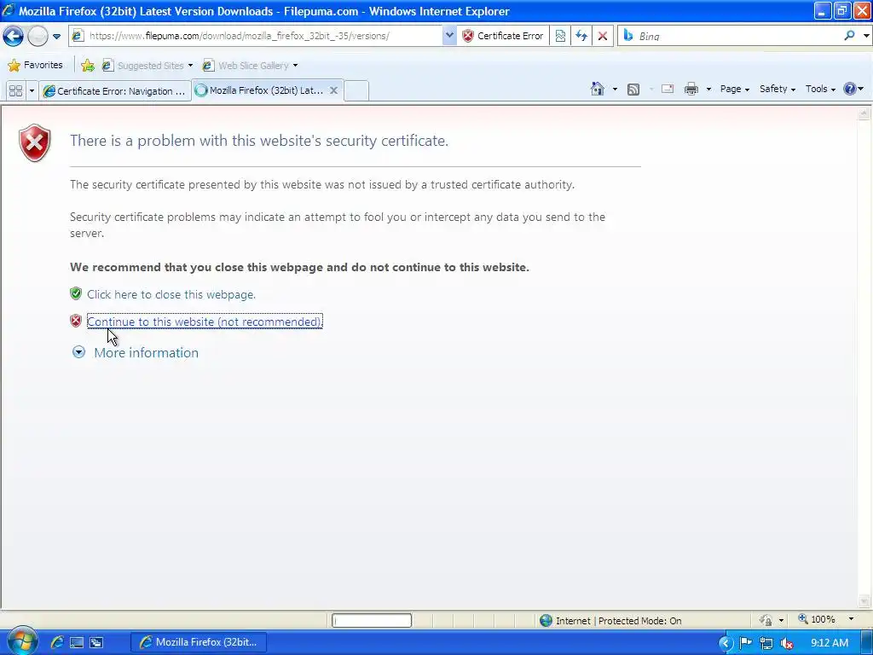Viewport: 873px width, 655px height.
Task: Click the red shield beside continue link
Action: point(76,321)
